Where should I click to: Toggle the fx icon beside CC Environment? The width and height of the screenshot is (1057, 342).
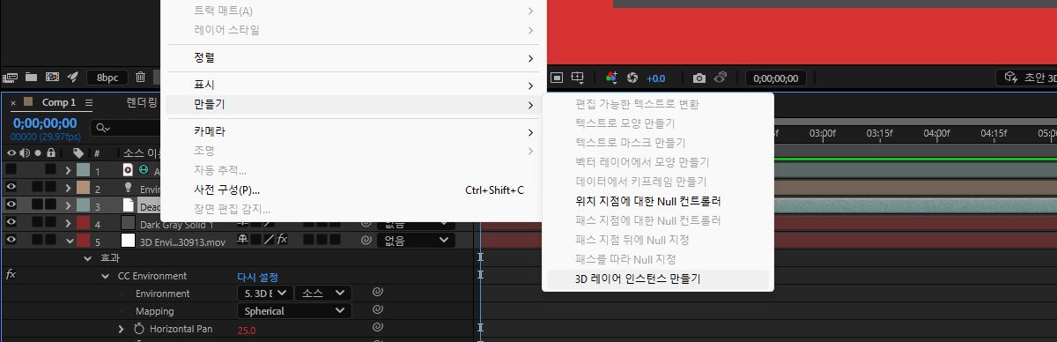(x=11, y=275)
